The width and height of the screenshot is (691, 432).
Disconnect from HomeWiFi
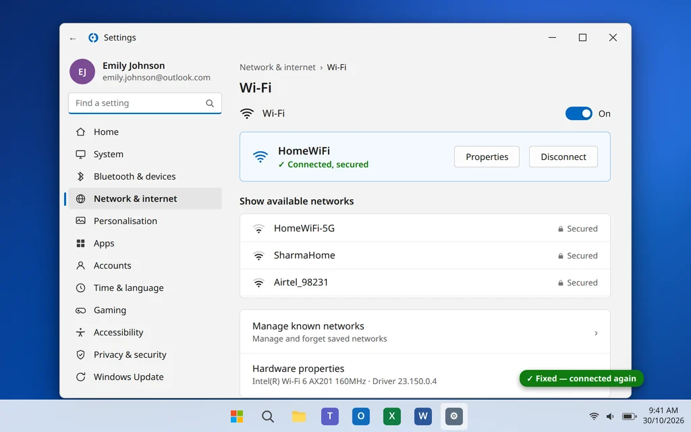pos(563,157)
